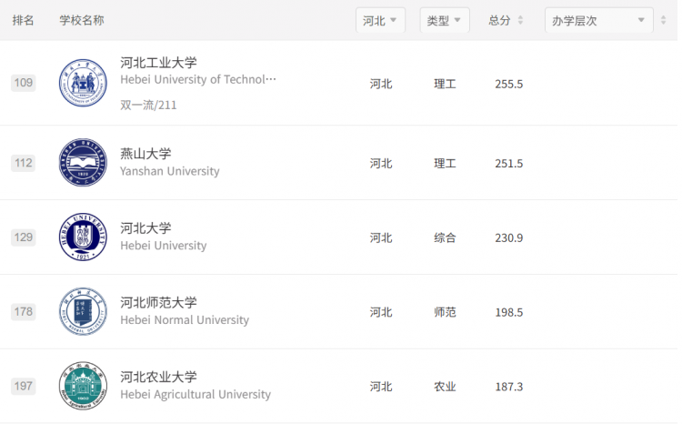
Task: Click the rank badge 197
Action: click(x=23, y=386)
